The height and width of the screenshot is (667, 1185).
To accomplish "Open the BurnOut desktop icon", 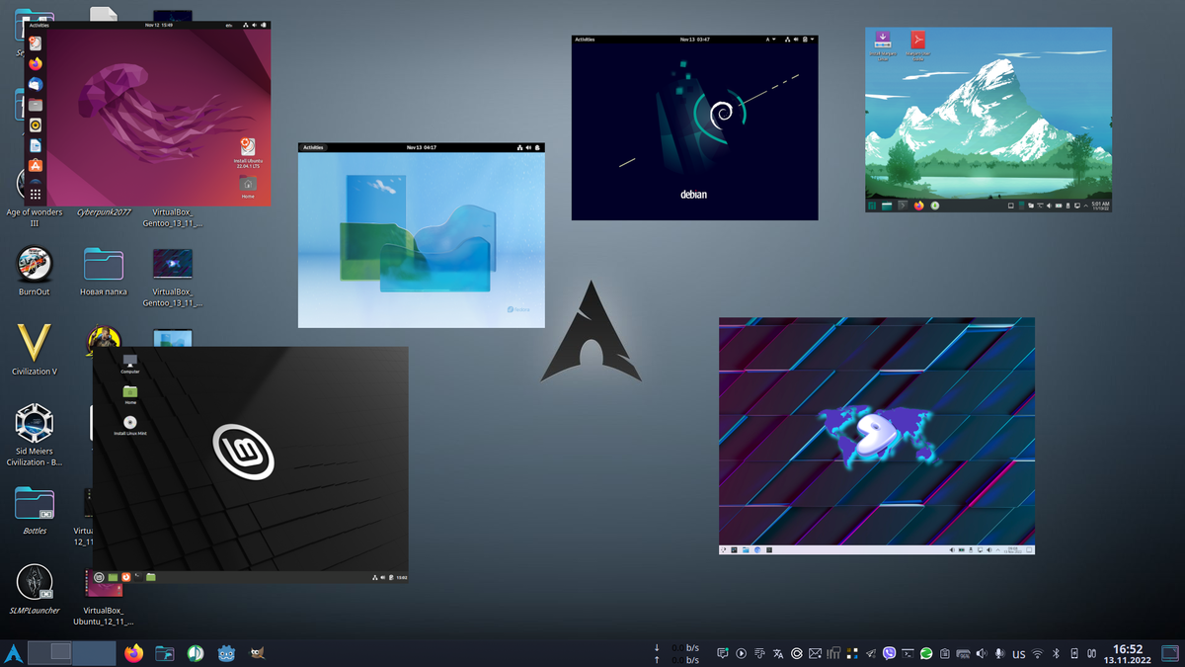I will [35, 271].
